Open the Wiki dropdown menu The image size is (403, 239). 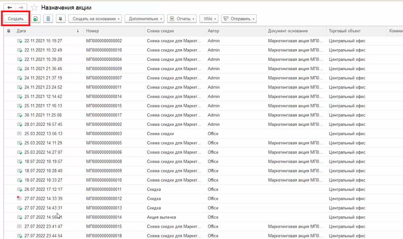coord(210,19)
